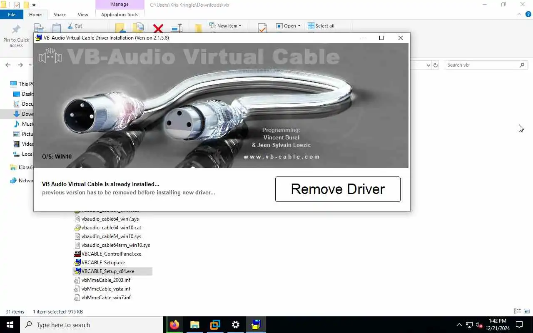Select VBCABLE_Setup.exe file

100,263
